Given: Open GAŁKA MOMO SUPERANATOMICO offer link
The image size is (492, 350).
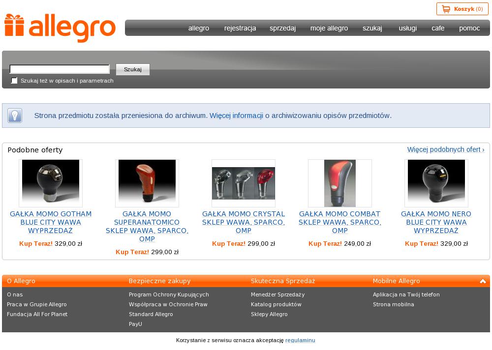Looking at the screenshot, I should 147,227.
